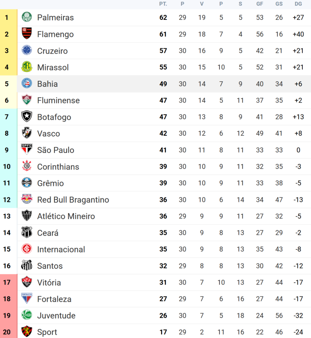Click the São Paulo SPFC crest icon
This screenshot has width=311, height=338.
coord(27,150)
